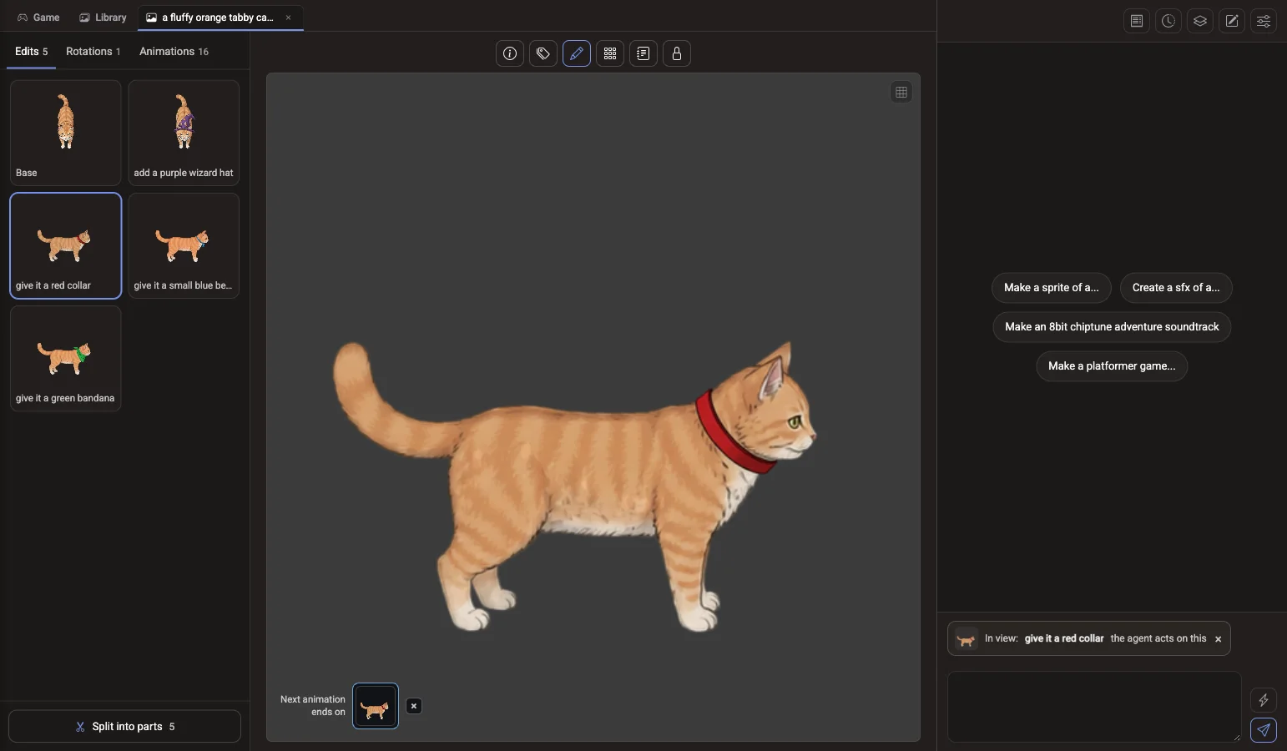This screenshot has height=751, width=1287.
Task: Click the 'Create a sfx of a...' suggestion
Action: pyautogui.click(x=1176, y=288)
